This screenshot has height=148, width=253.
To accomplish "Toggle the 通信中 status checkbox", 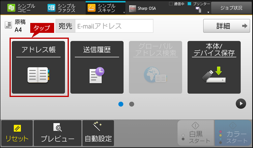I will coord(171,4).
